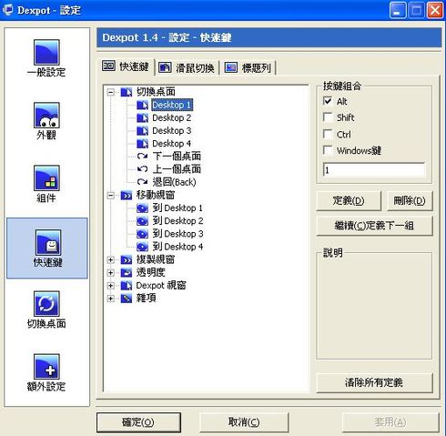Click the icon beside 到 Desktop 3

142,234
